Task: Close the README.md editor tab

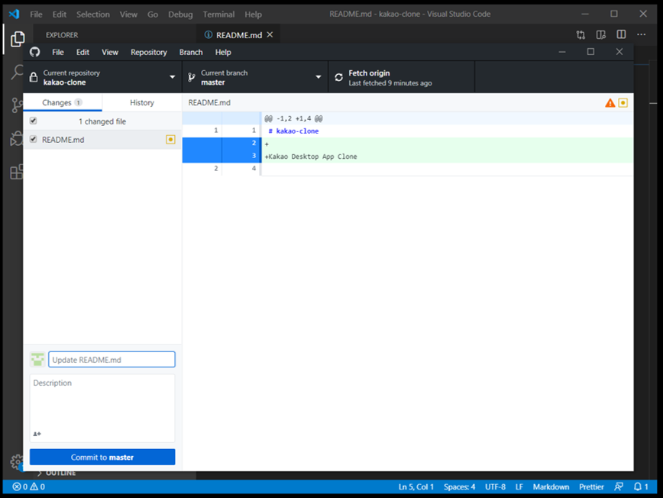Action: pyautogui.click(x=270, y=34)
